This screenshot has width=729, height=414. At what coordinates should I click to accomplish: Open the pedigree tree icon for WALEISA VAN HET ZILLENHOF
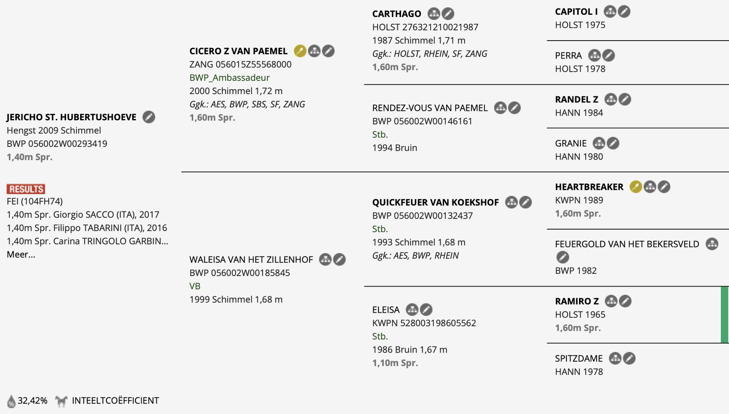pos(325,260)
